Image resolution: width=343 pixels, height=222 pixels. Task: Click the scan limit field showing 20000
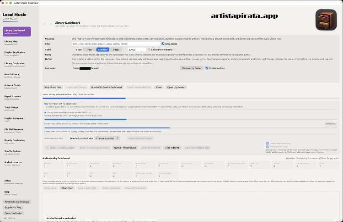click(137, 50)
